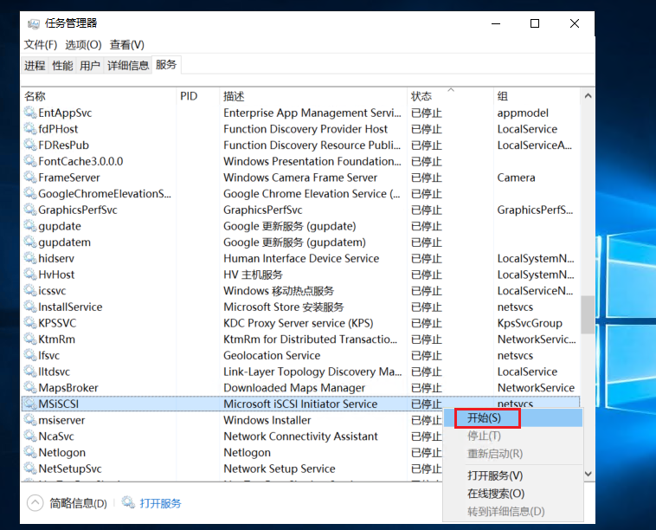Click the HvHost service icon

[x=30, y=275]
